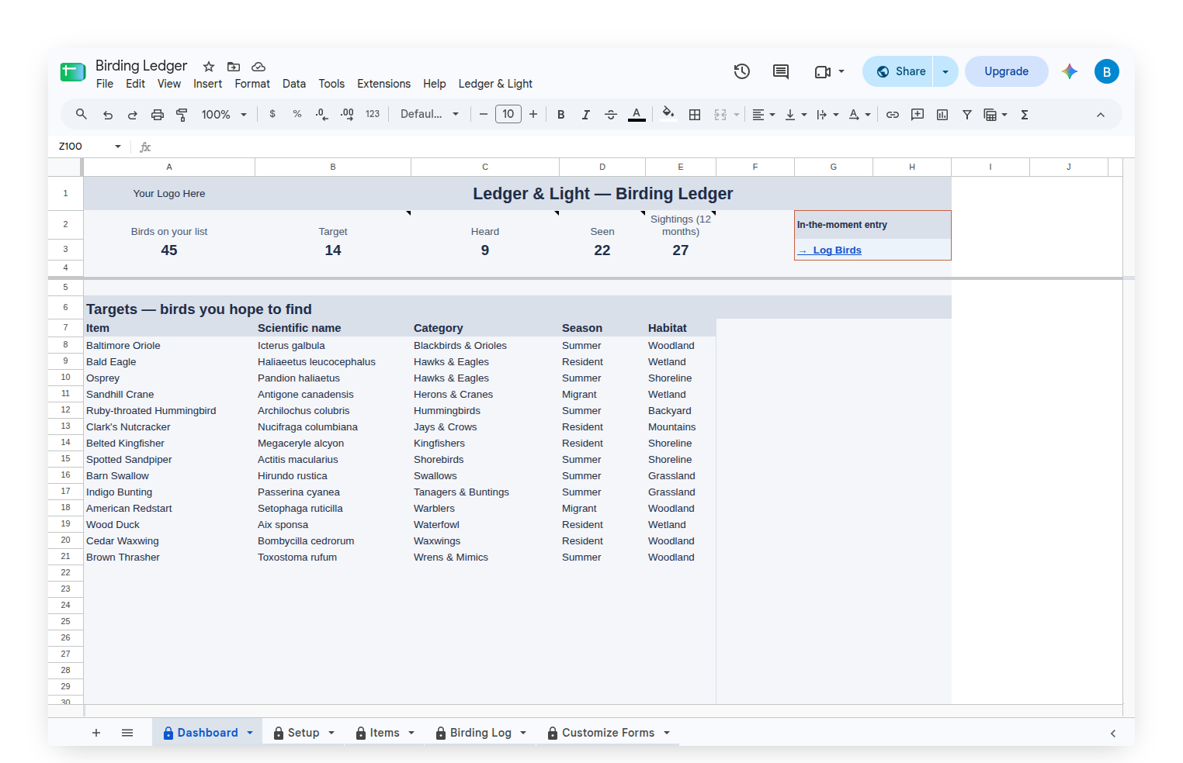Print the spreadsheet

(x=158, y=115)
